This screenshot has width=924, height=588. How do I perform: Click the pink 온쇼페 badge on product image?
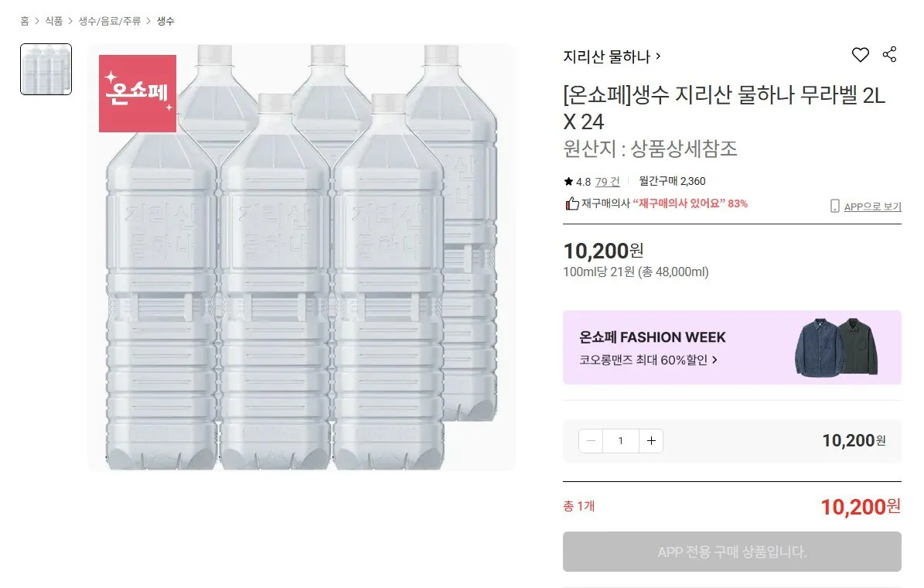[138, 93]
